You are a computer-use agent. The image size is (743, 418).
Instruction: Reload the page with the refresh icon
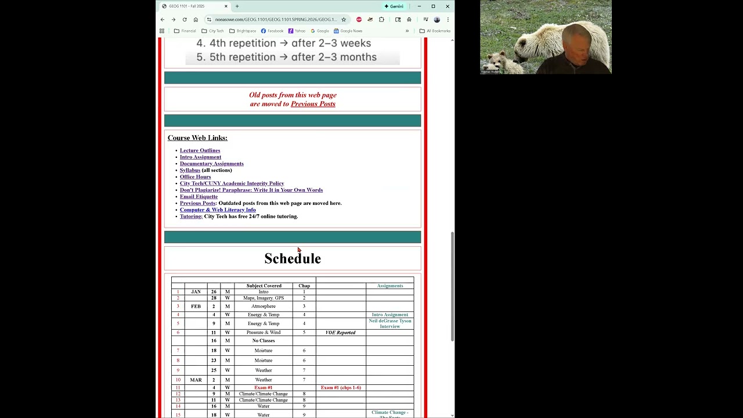pos(185,20)
